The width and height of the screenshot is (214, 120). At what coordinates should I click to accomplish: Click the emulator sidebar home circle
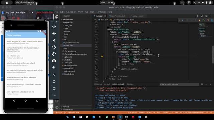54,81
